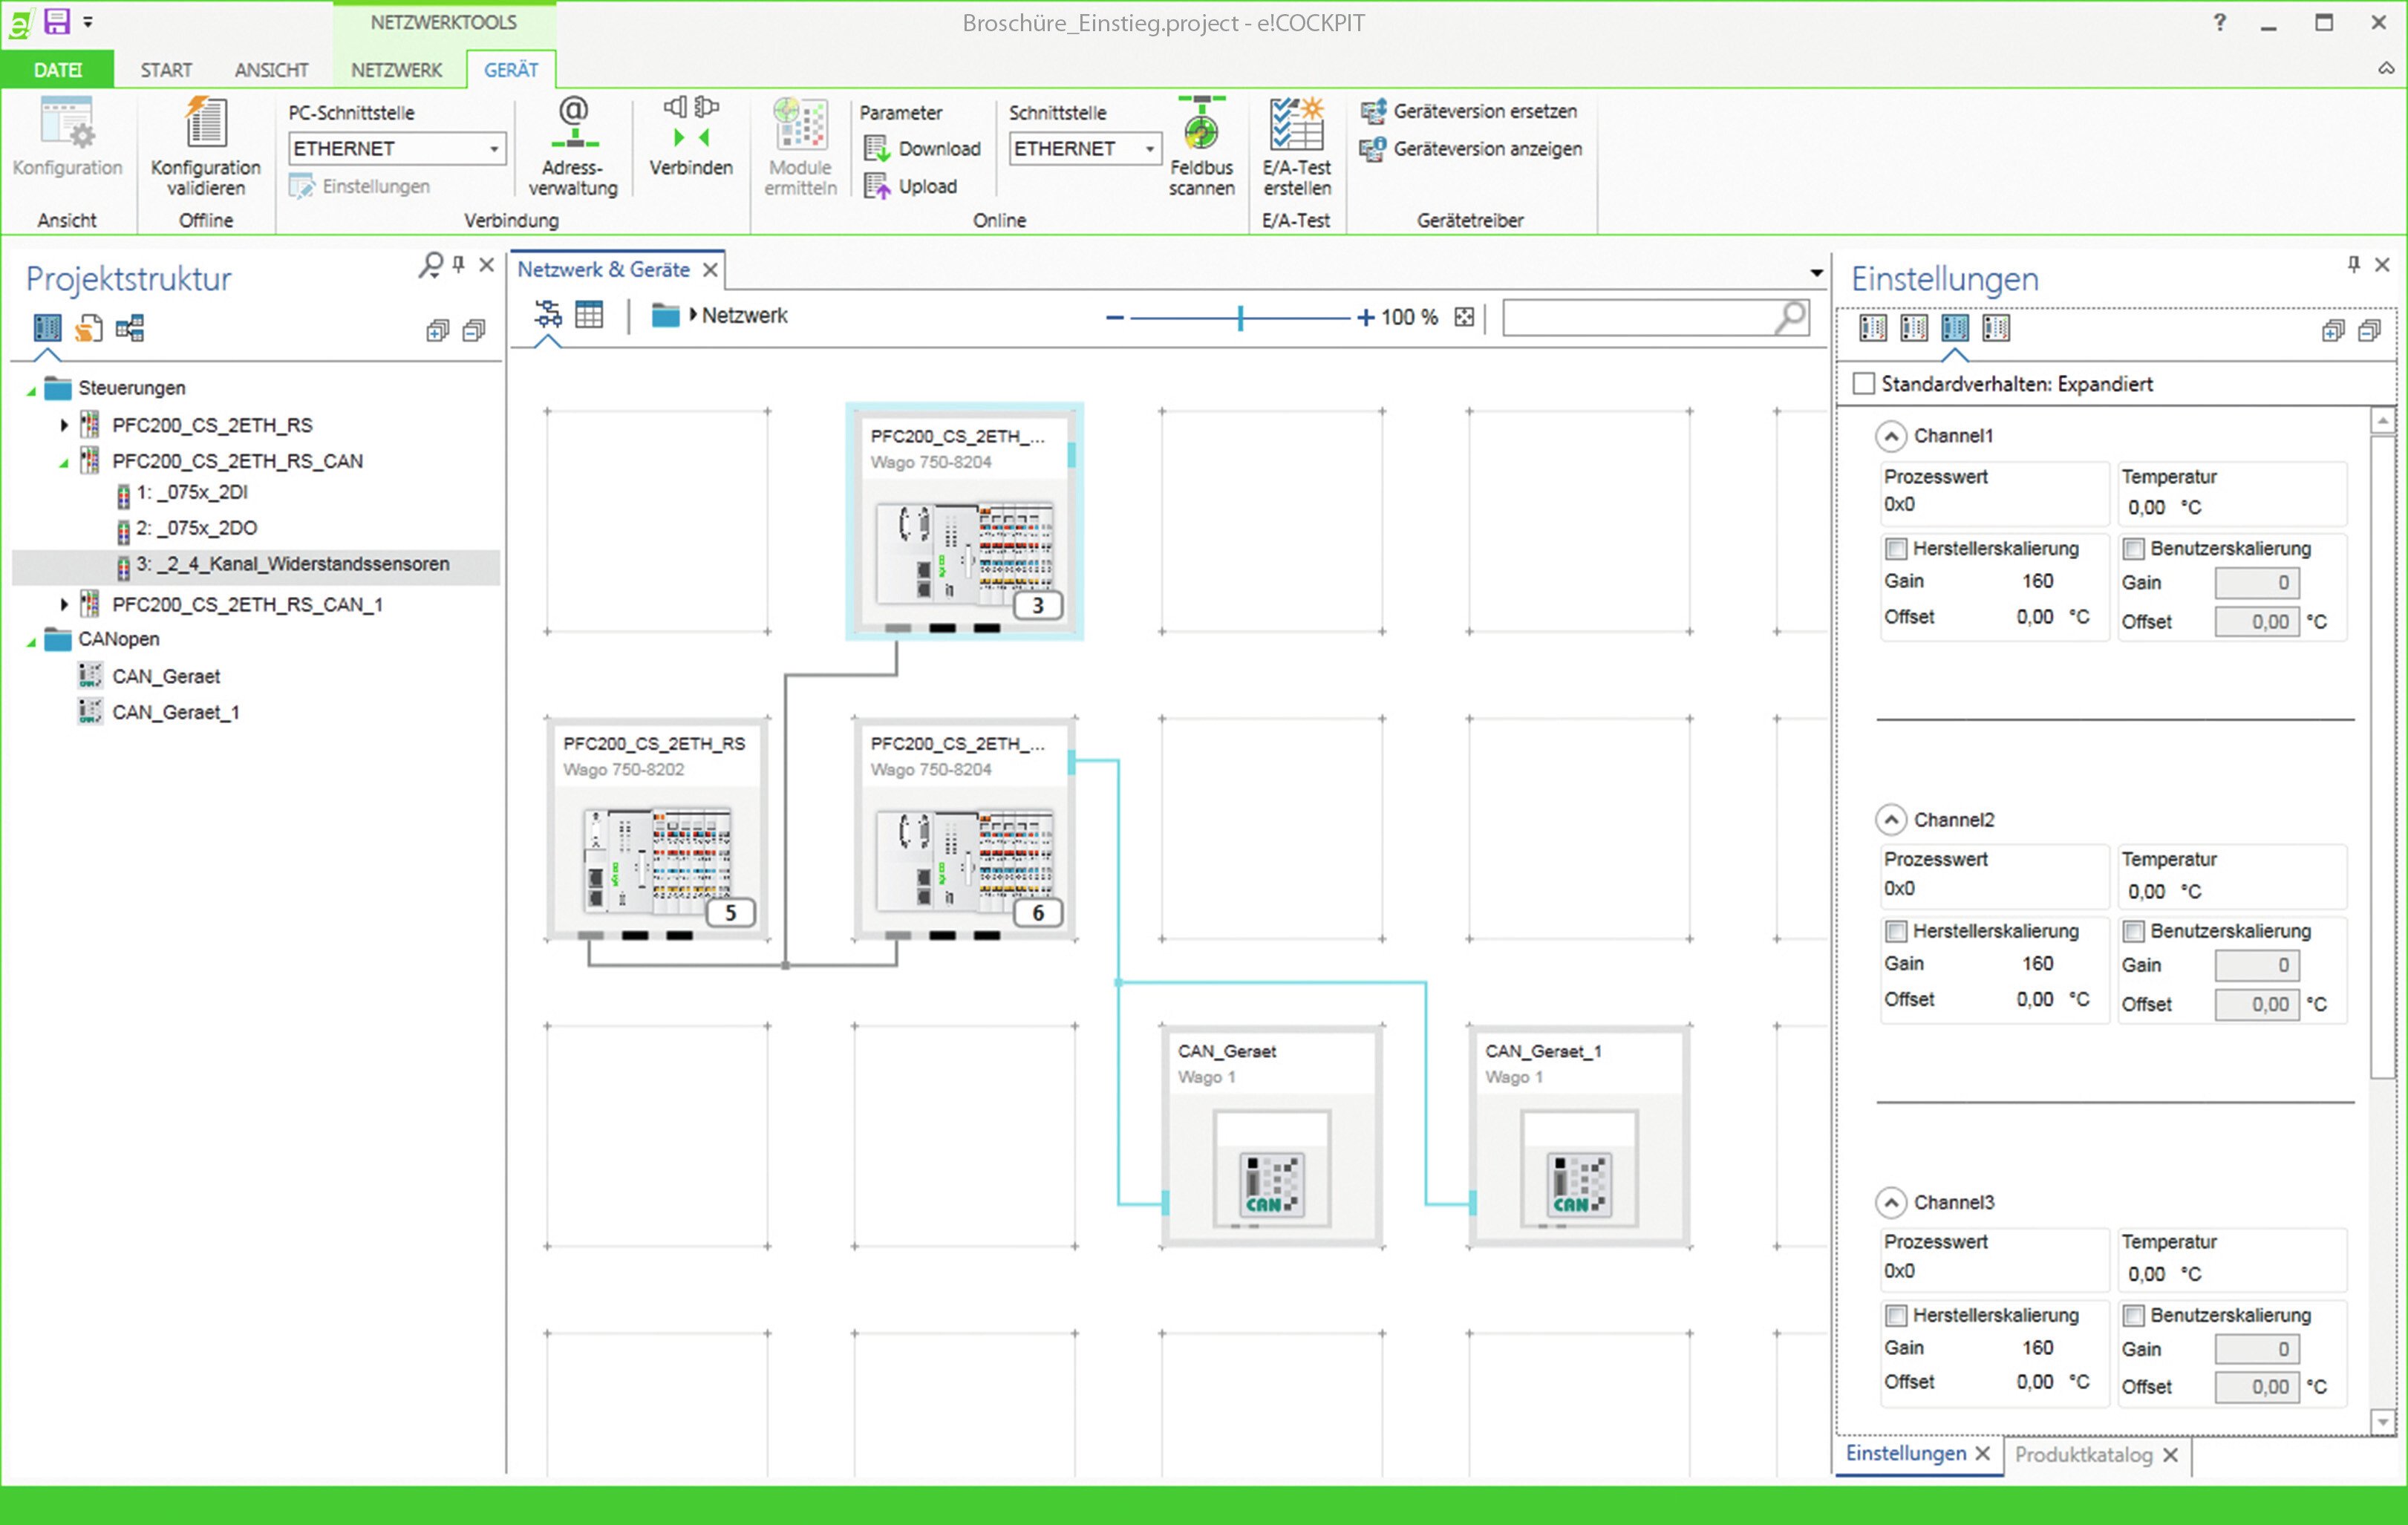2408x1525 pixels.
Task: Pin the Einstellungen panel
Action: click(2353, 264)
